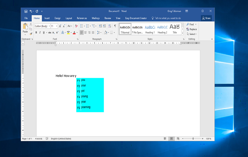This screenshot has height=157, width=248.
Task: Start a bulleted list
Action: pyautogui.click(x=81, y=26)
